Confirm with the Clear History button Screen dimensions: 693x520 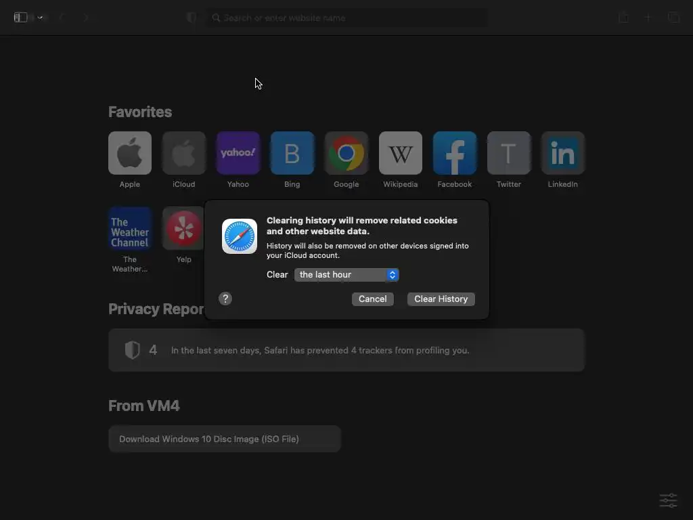pyautogui.click(x=441, y=299)
